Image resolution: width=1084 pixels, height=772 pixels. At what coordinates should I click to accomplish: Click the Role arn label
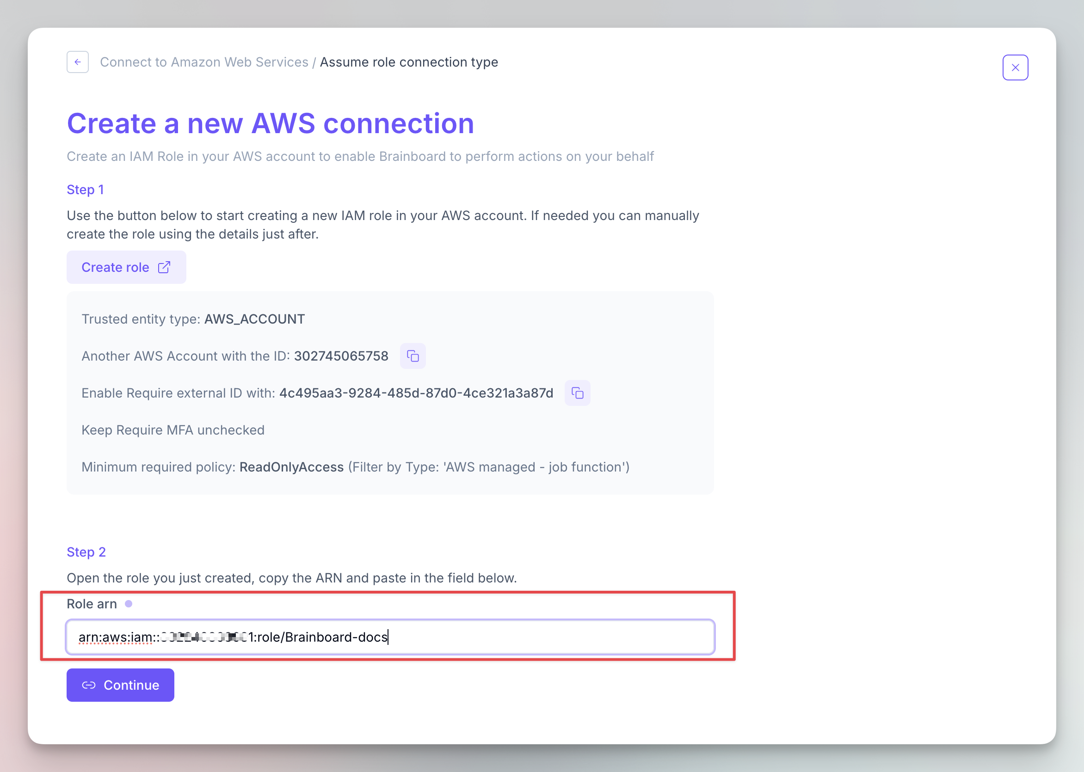pos(92,604)
